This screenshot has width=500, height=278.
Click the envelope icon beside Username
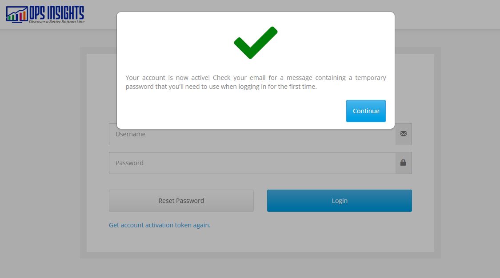click(403, 134)
